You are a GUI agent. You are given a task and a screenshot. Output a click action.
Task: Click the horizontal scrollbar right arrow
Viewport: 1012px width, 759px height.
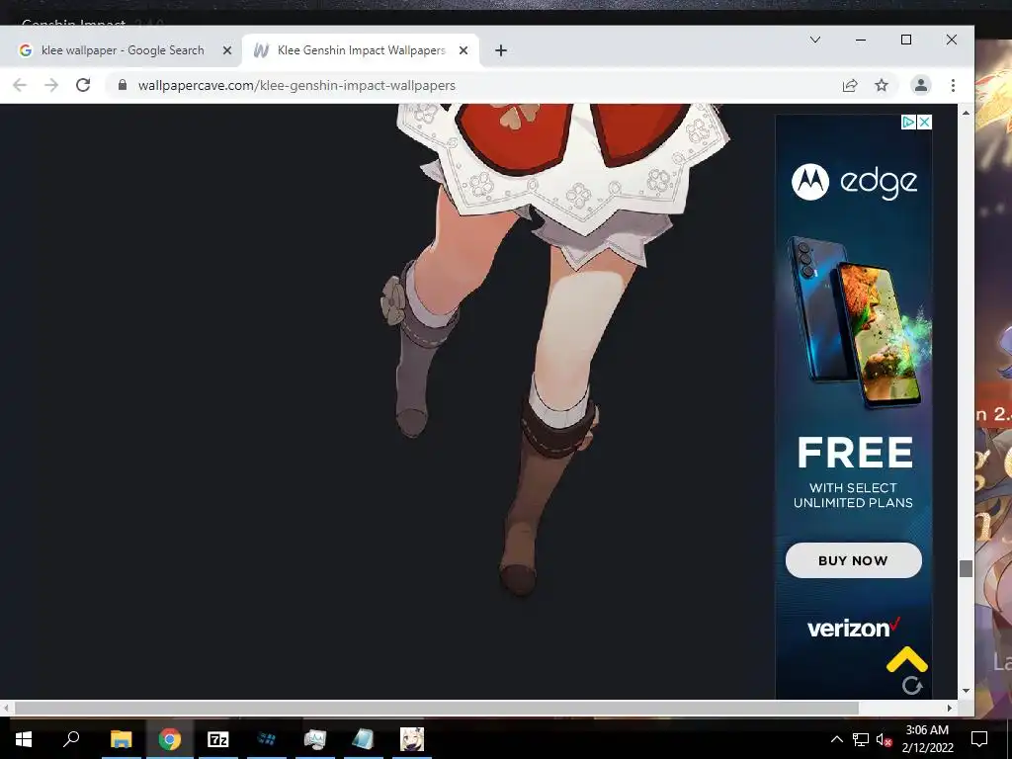pyautogui.click(x=950, y=708)
